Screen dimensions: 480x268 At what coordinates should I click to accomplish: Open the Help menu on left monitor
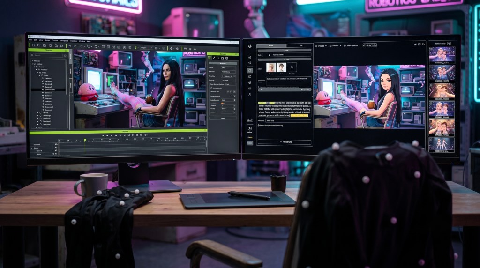tap(89, 41)
